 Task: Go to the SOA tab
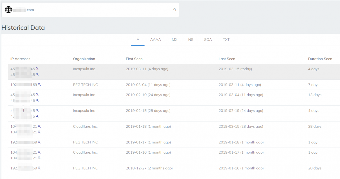(x=208, y=40)
